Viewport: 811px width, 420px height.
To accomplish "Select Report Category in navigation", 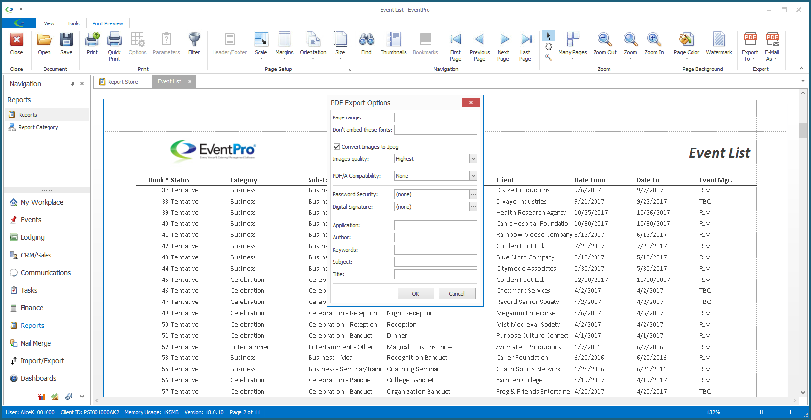I will (38, 127).
